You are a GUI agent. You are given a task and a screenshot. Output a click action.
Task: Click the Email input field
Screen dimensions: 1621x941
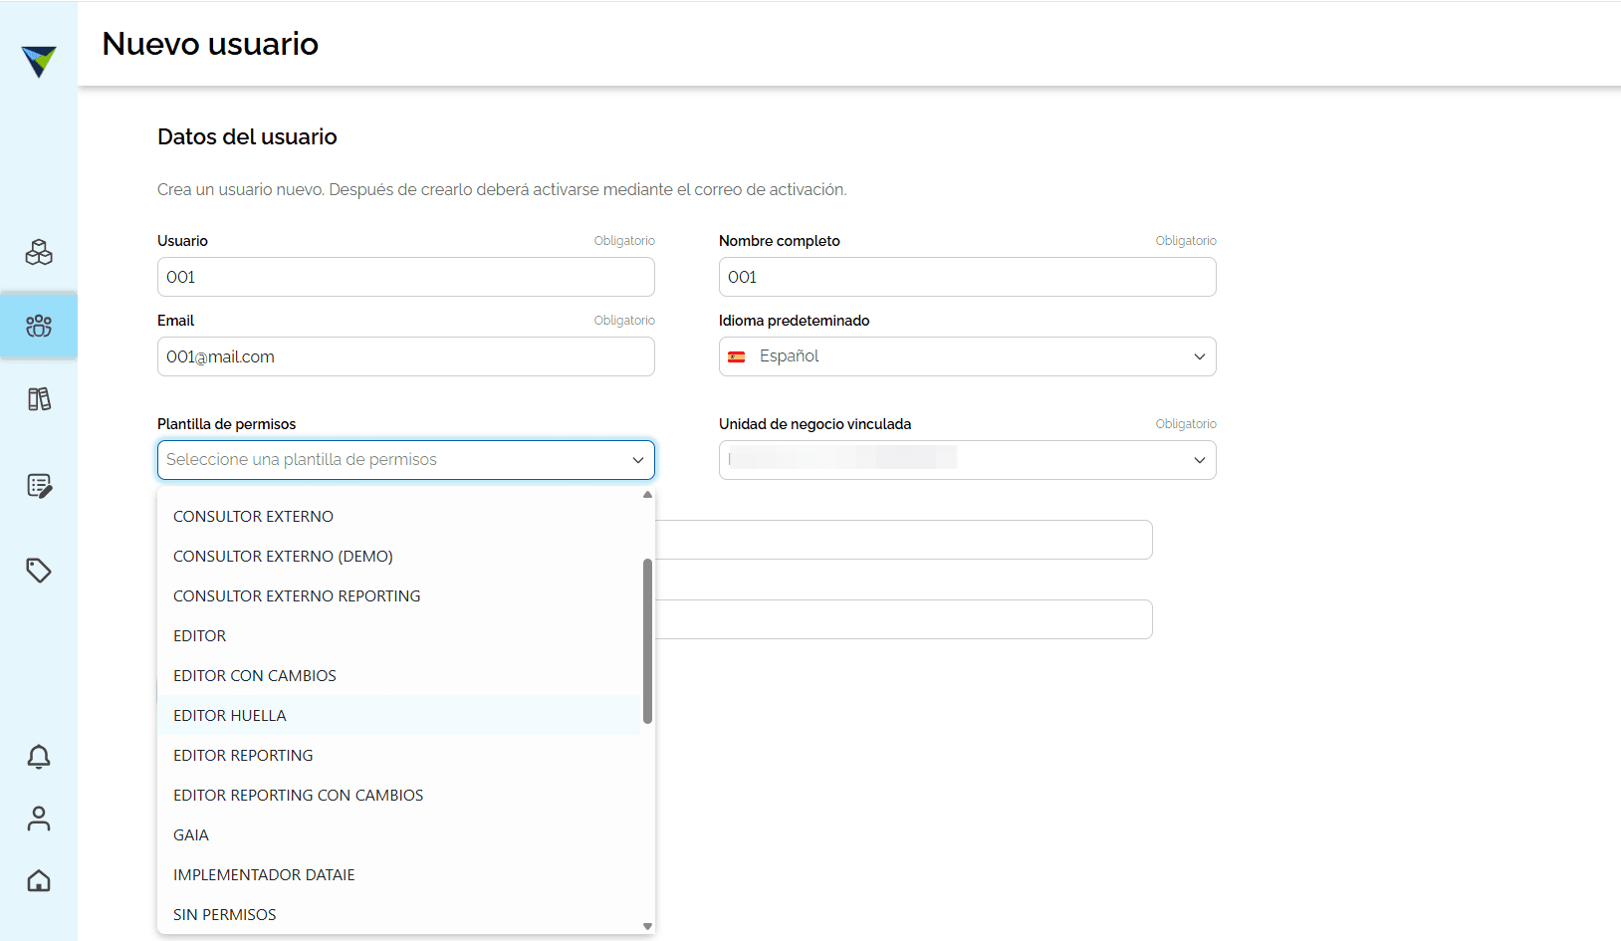pos(406,356)
